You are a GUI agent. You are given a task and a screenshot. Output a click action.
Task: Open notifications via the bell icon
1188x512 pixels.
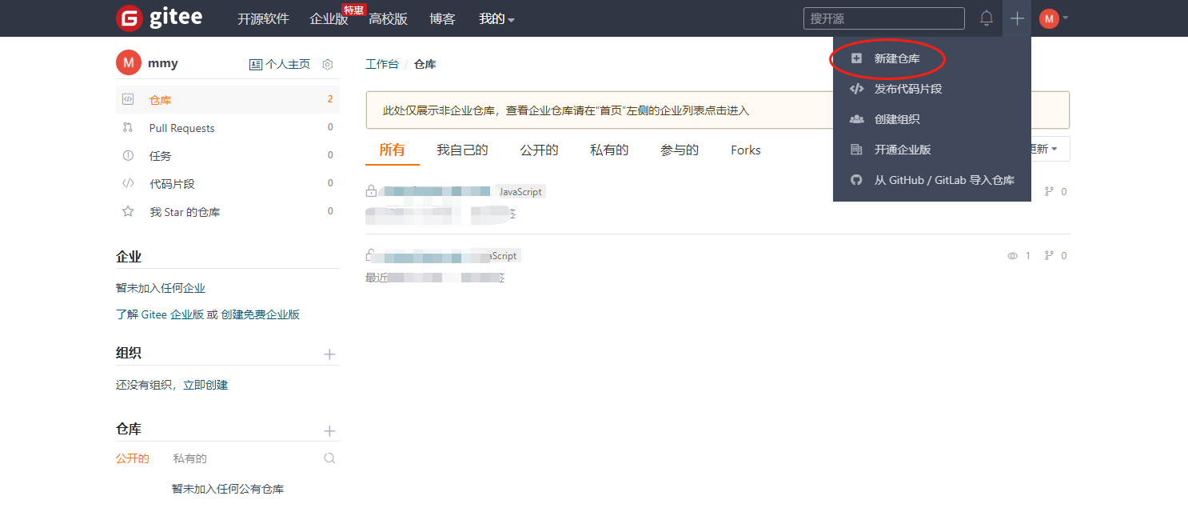pos(987,18)
